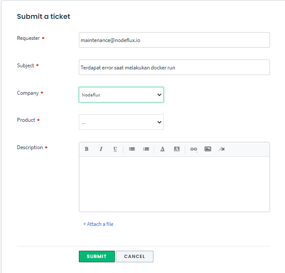The height and width of the screenshot is (273, 285).
Task: Cancel the ticket submission
Action: tap(135, 256)
